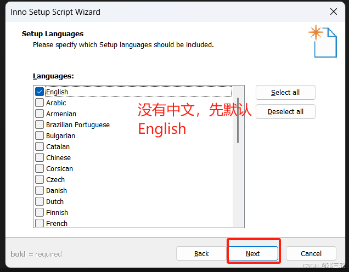Image resolution: width=349 pixels, height=272 pixels.
Task: Select the Brazilian Portuguese row label
Action: (x=78, y=125)
